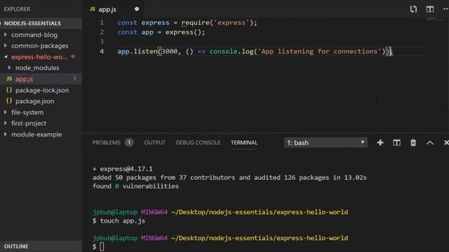Click the modified dot beside express-hello-wo... folder
This screenshot has height=252, width=449.
coord(73,57)
